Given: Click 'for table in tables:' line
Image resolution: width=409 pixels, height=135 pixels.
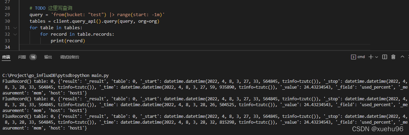Looking at the screenshot, I should tap(56, 28).
